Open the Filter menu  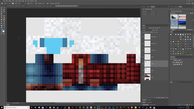23,1
